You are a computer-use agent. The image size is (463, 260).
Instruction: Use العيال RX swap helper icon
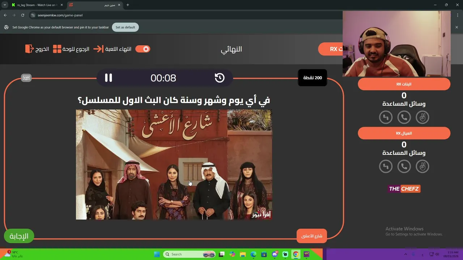point(386,166)
